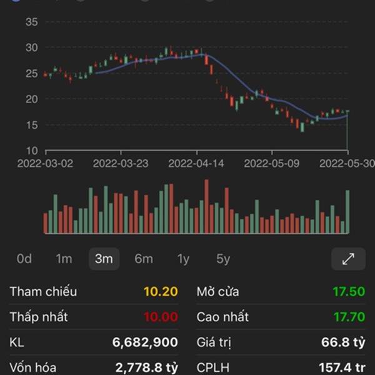This screenshot has height=375, width=375.
Task: Click the Cao nhất label
Action: (222, 317)
